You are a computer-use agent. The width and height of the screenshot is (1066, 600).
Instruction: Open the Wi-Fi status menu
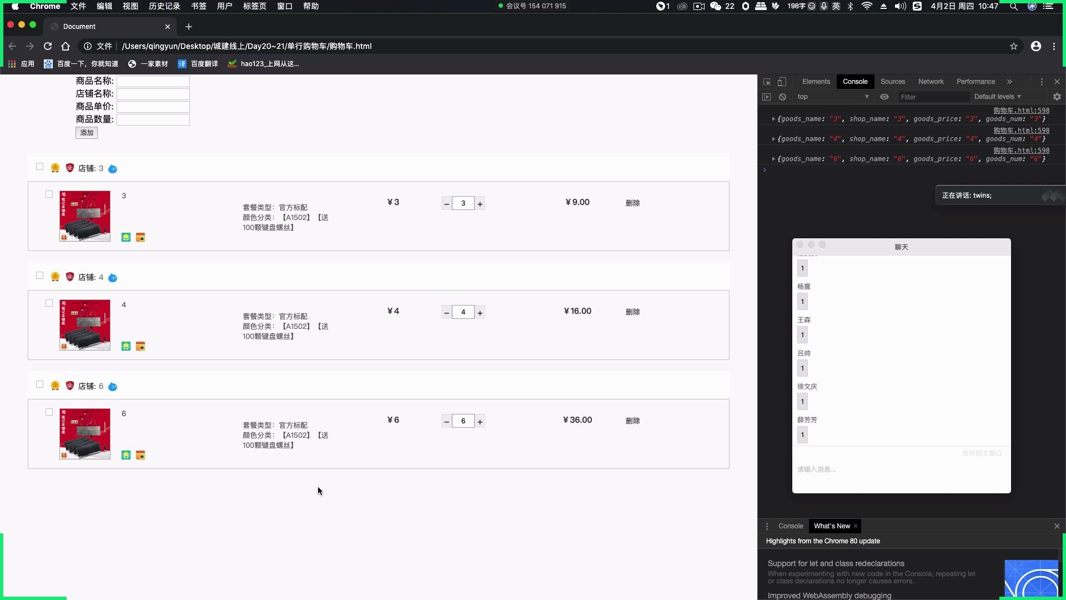click(867, 6)
